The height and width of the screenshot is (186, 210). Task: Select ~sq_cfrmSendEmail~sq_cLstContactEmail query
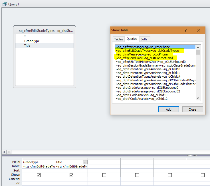(155, 58)
